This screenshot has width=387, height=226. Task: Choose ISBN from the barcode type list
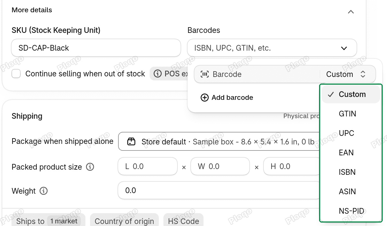click(351, 172)
